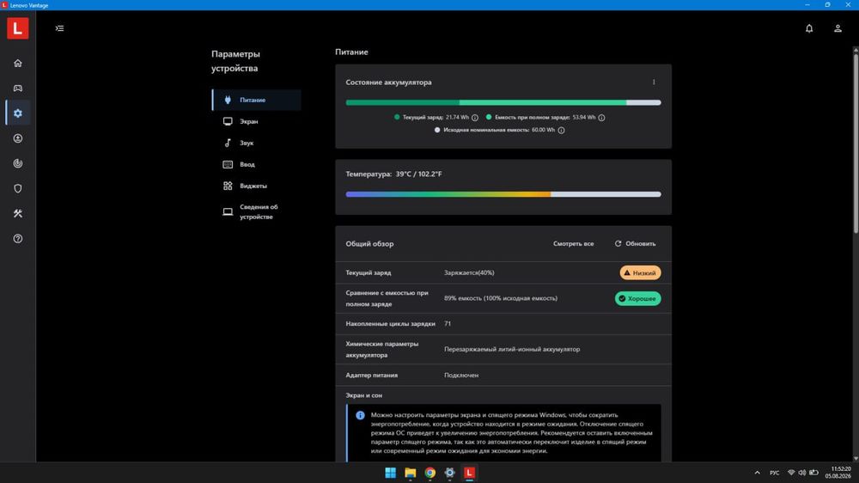This screenshot has width=859, height=483.
Task: Show hidden system tray icons
Action: coord(757,473)
